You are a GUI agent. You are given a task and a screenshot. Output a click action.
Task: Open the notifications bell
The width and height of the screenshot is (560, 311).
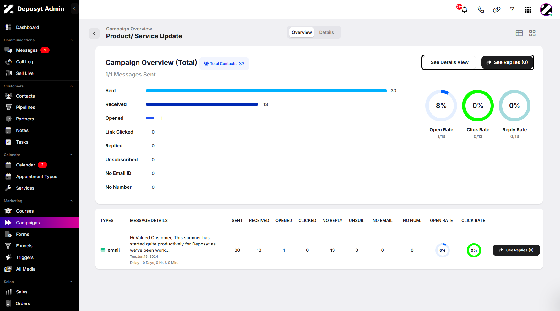point(465,10)
